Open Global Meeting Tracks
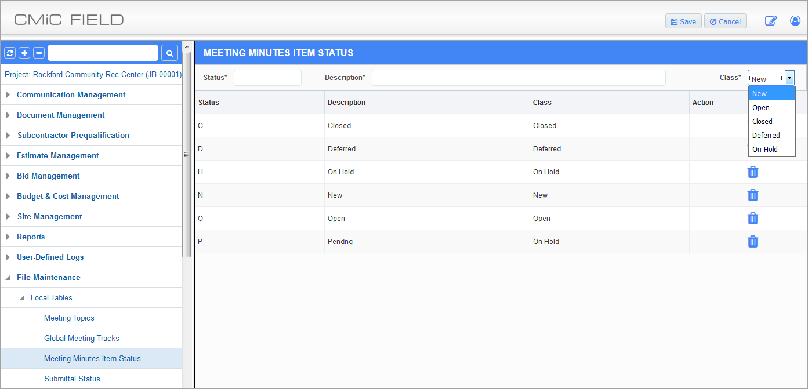The image size is (808, 389). coord(82,338)
